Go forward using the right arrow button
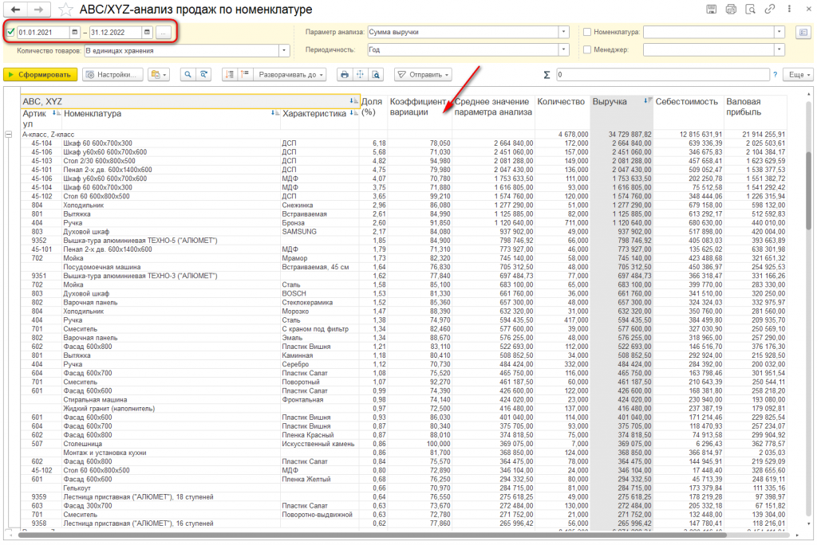 (38, 10)
